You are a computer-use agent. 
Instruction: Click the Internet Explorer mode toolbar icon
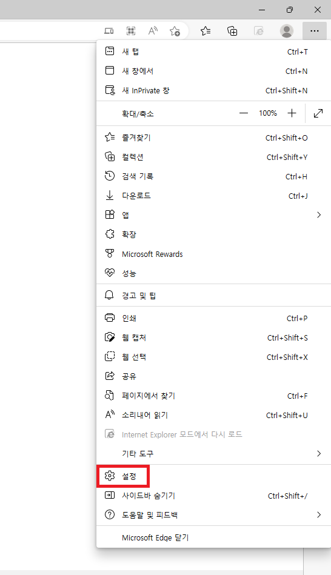click(x=259, y=31)
